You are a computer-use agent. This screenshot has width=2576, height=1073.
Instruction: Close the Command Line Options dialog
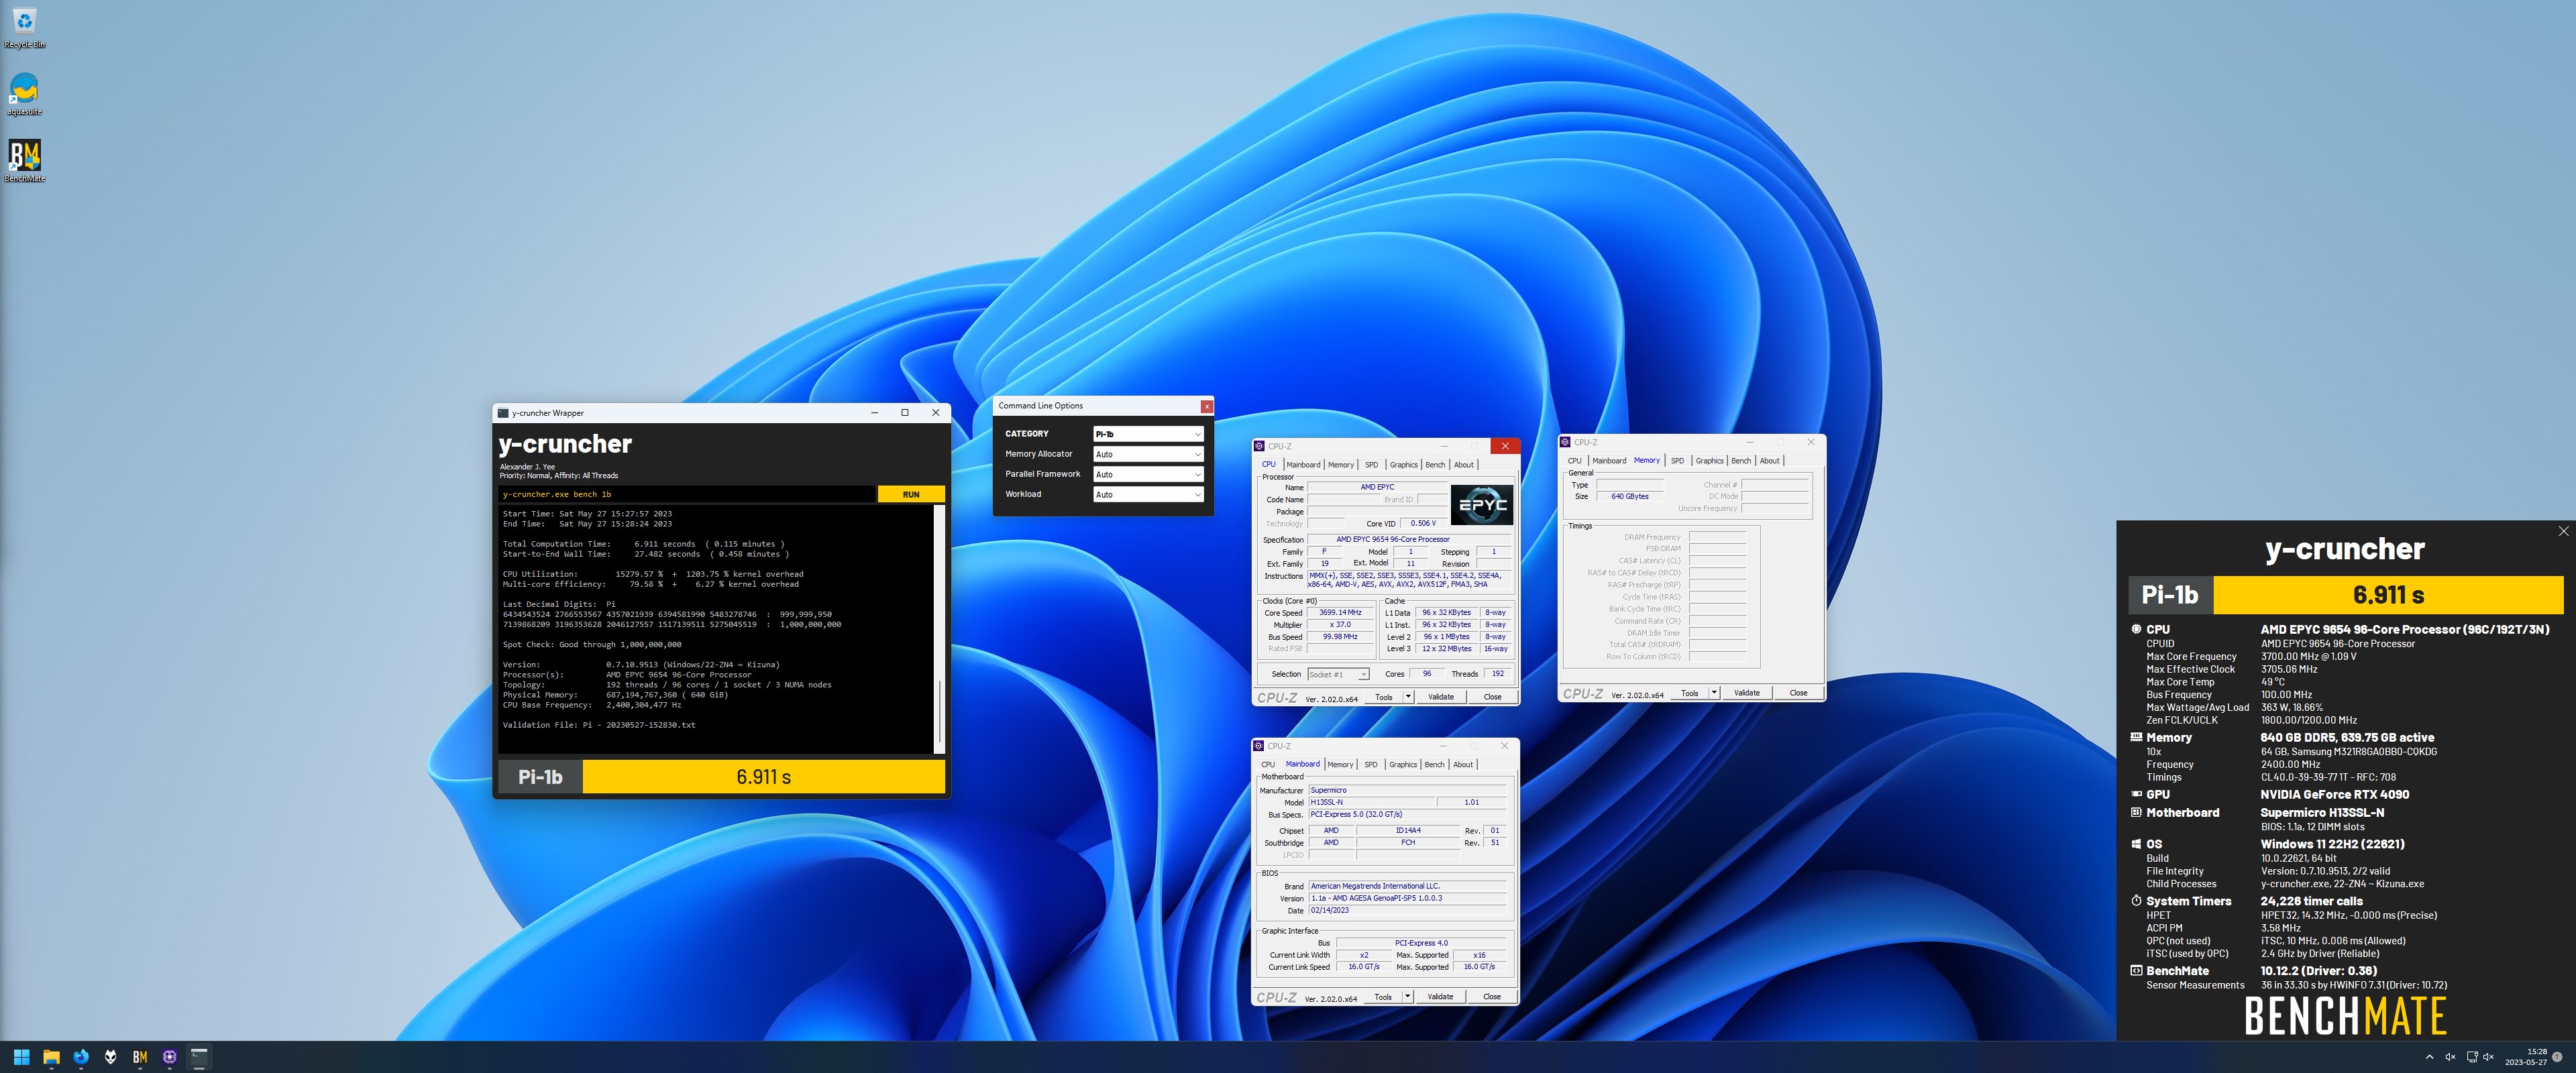pyautogui.click(x=1206, y=406)
